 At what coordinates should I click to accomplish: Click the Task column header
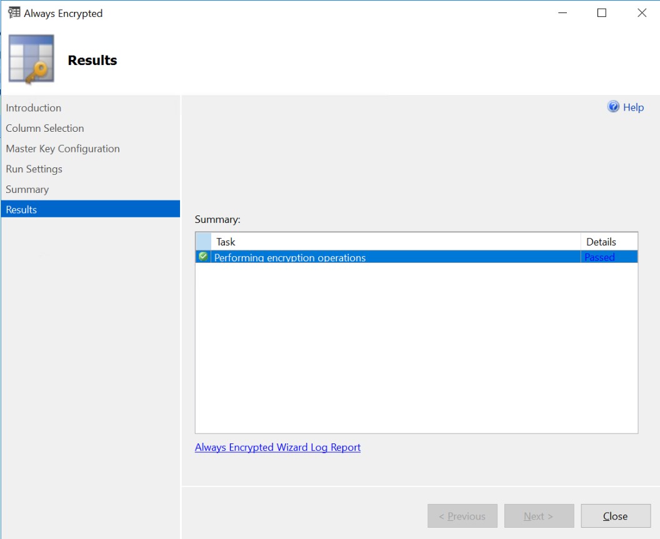396,242
